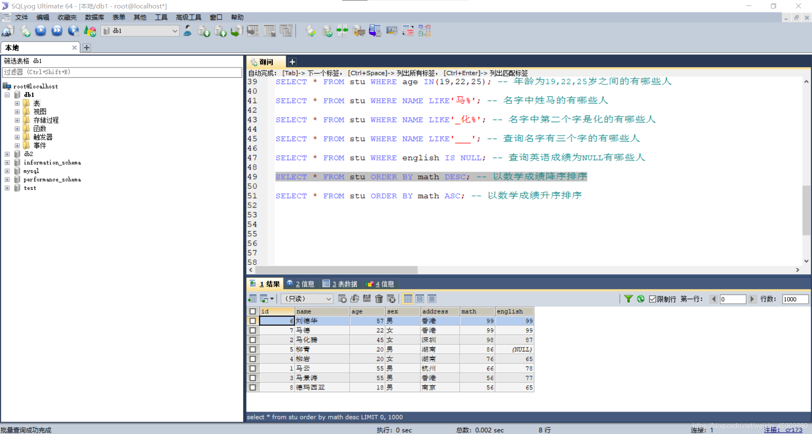The height and width of the screenshot is (434, 812).
Task: Switch to the 2 信息 tab
Action: click(x=301, y=284)
